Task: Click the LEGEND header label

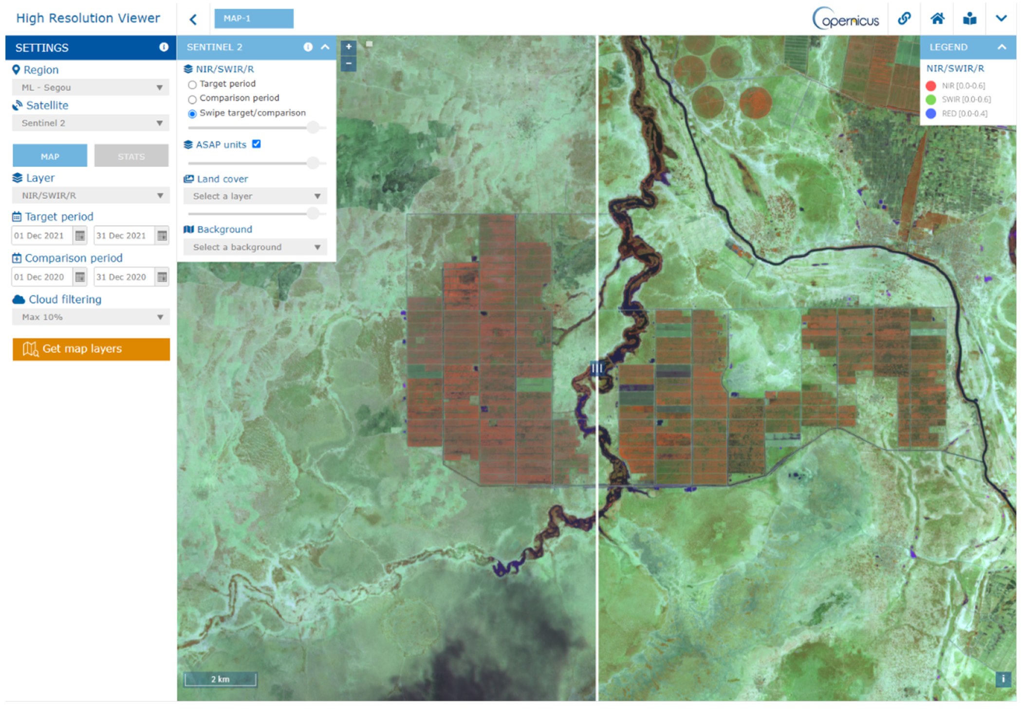Action: click(948, 47)
